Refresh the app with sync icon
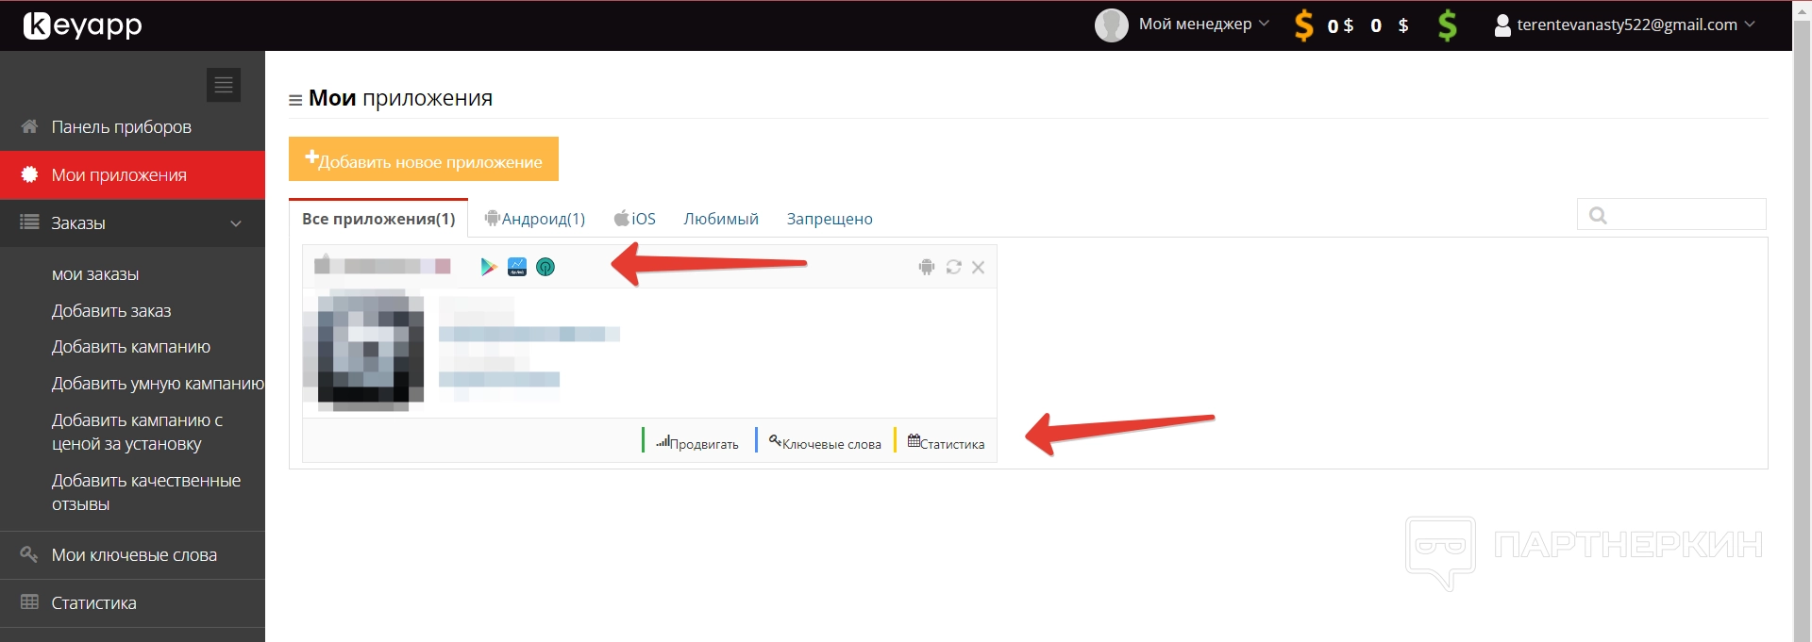This screenshot has height=642, width=1812. coord(953,268)
